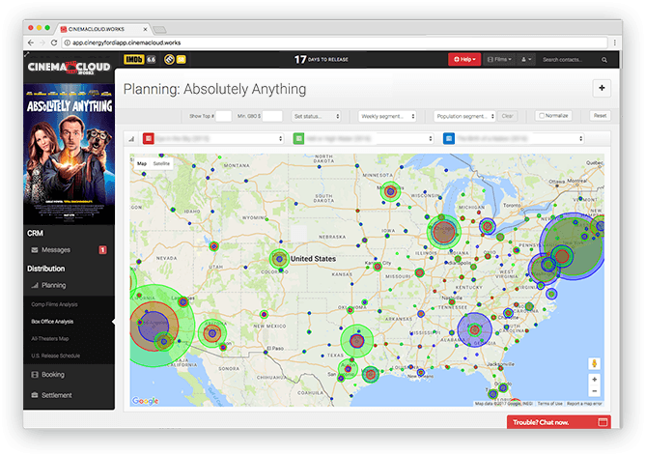The height and width of the screenshot is (455, 645).
Task: Open Messages in the CRM sidebar
Action: [56, 250]
